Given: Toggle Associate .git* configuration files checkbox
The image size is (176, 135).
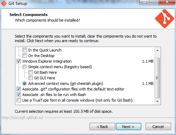Looking at the screenshot, I should click(x=19, y=89).
